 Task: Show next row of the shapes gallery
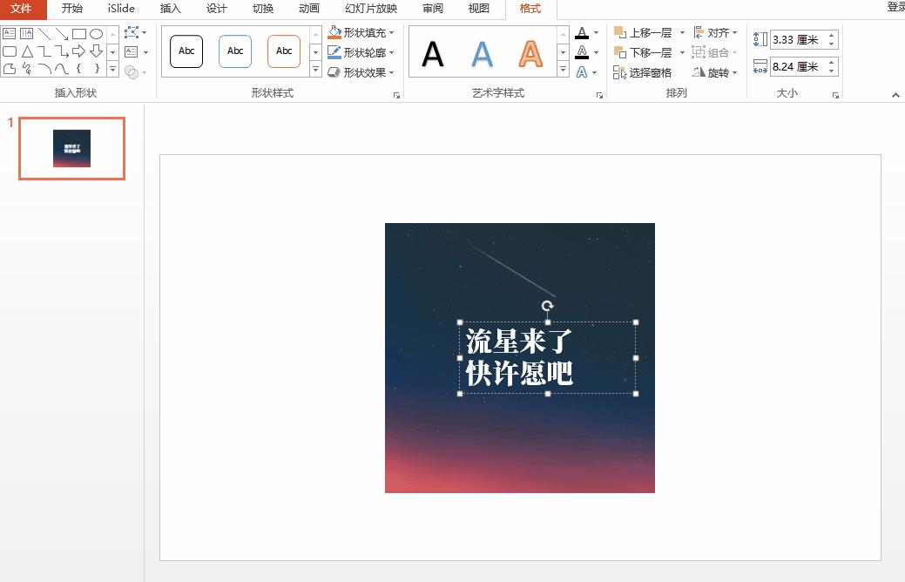(x=113, y=52)
